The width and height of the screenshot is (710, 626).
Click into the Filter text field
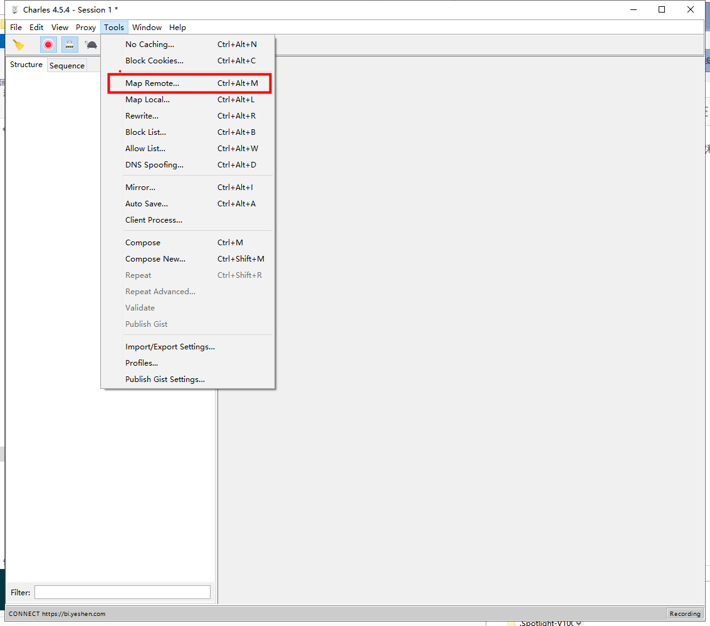click(122, 592)
